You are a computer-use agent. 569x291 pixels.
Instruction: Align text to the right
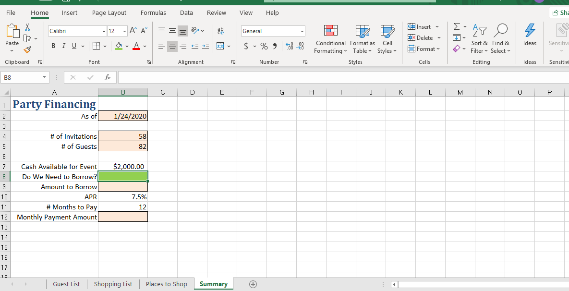click(183, 46)
